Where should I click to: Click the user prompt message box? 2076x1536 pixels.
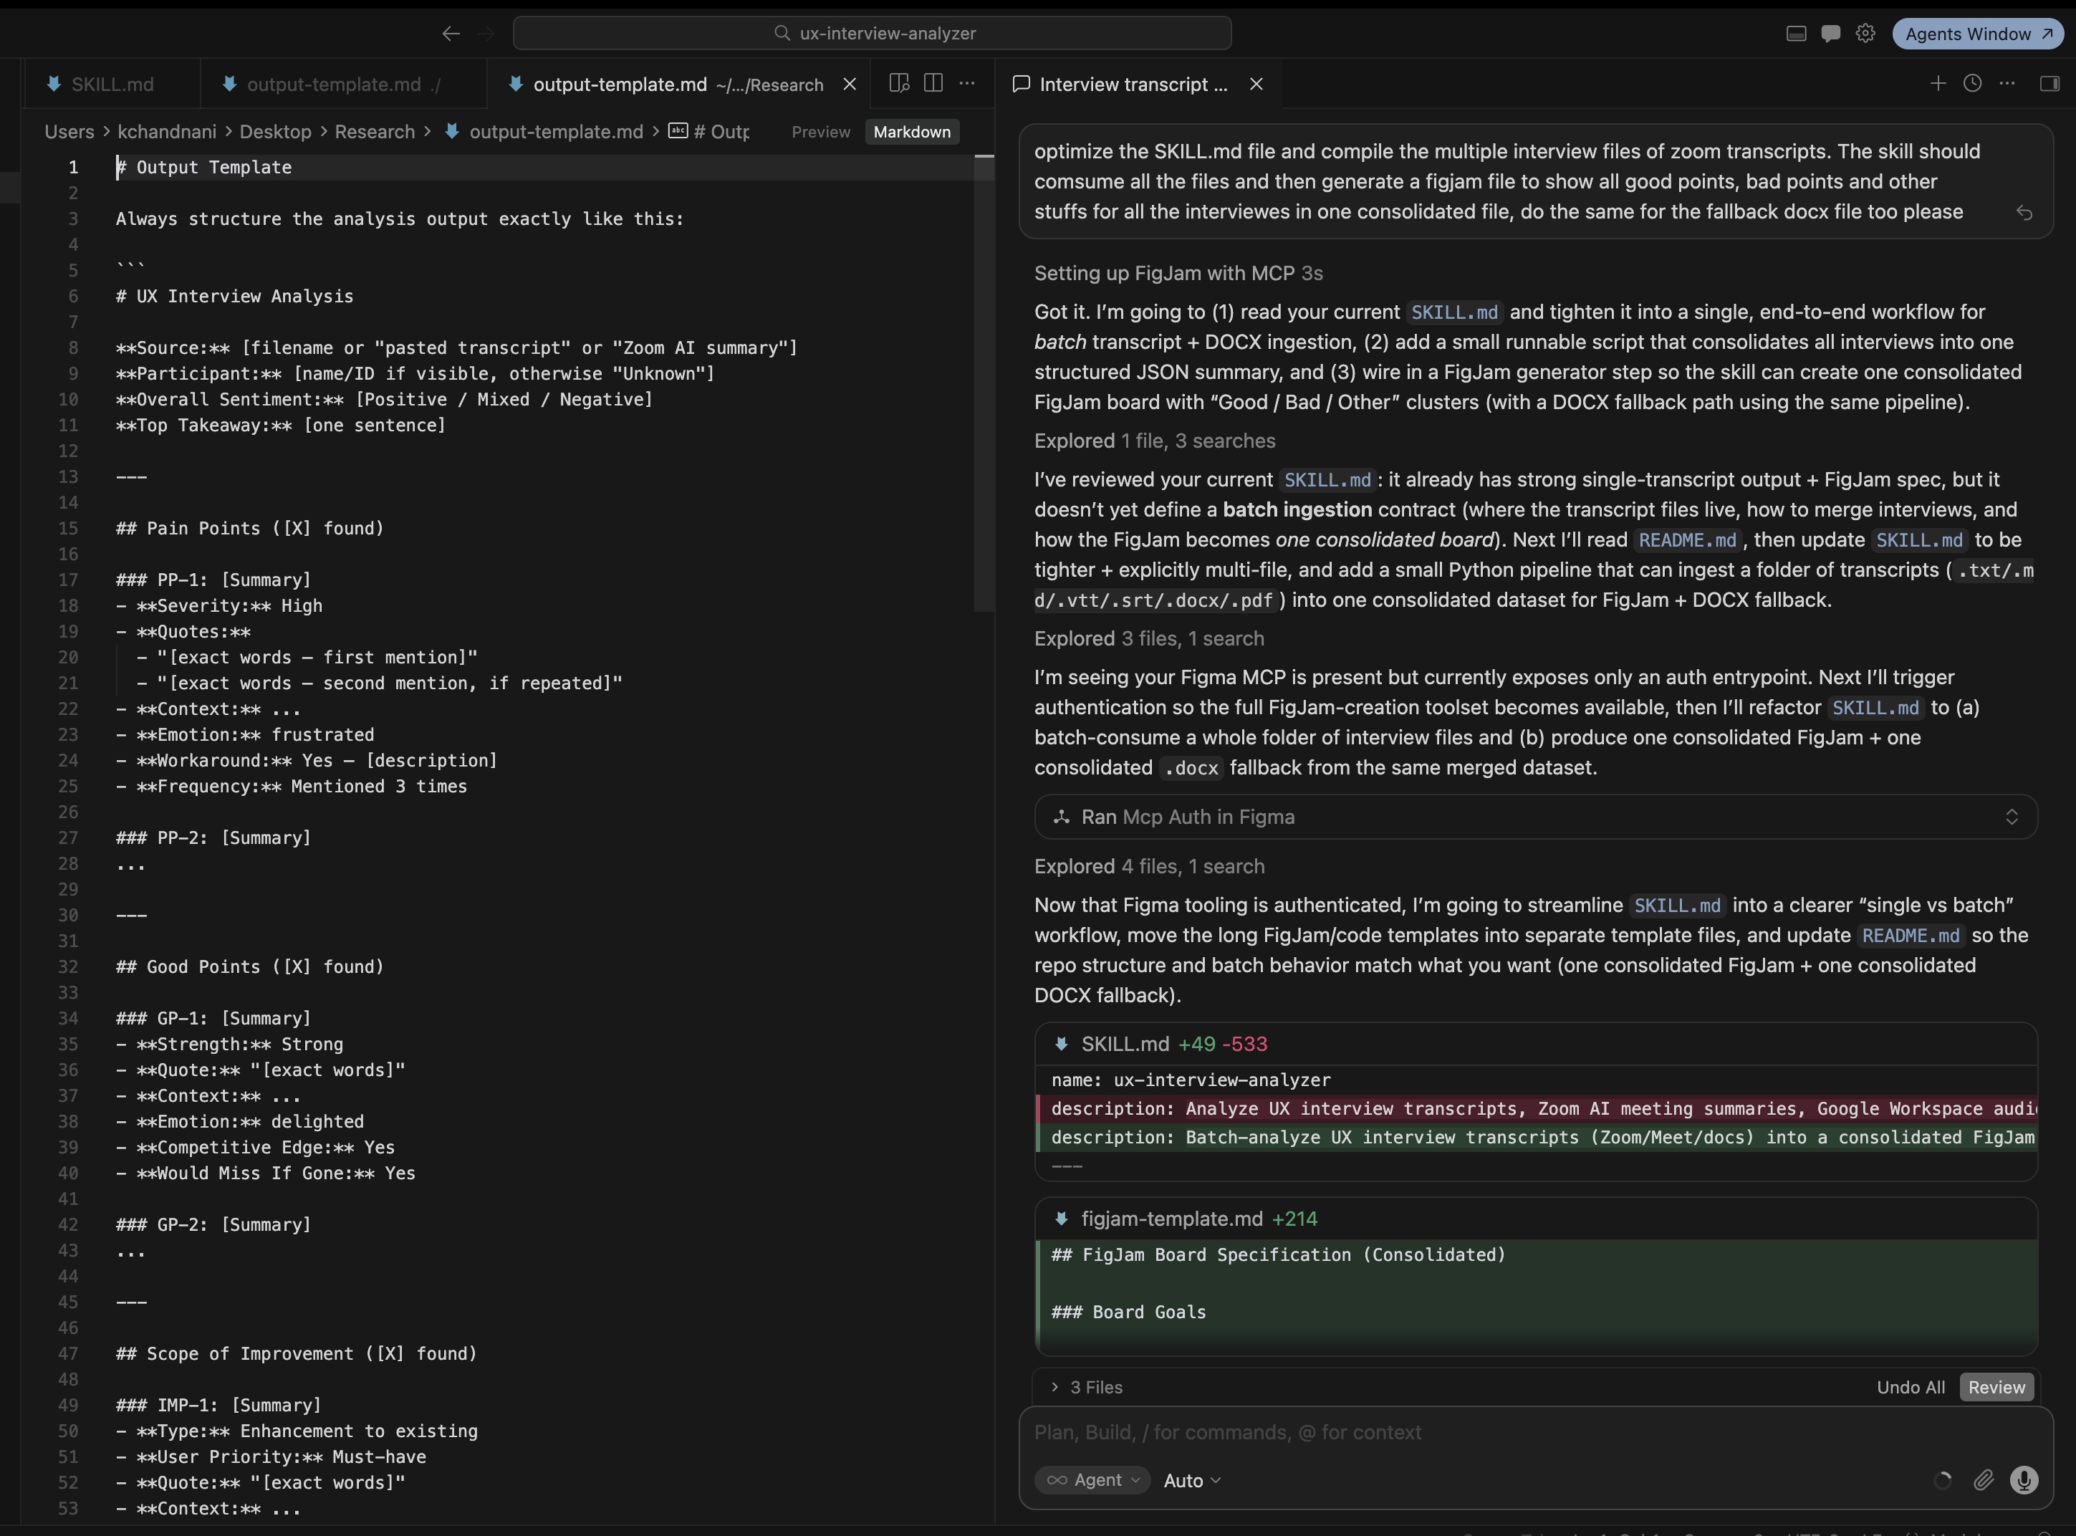coord(1536,181)
